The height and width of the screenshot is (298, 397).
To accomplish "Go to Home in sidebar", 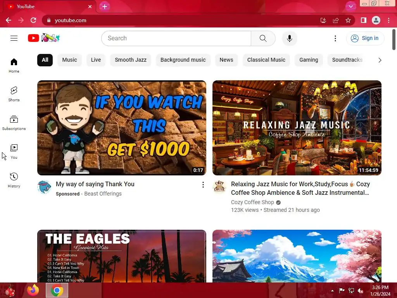I will [x=14, y=65].
